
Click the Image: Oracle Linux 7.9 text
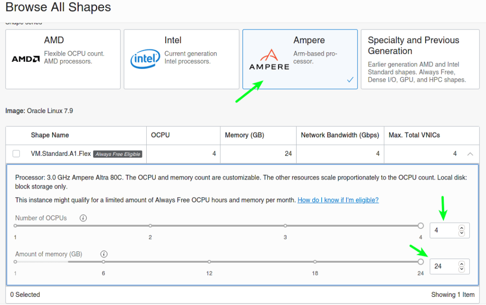tap(39, 111)
